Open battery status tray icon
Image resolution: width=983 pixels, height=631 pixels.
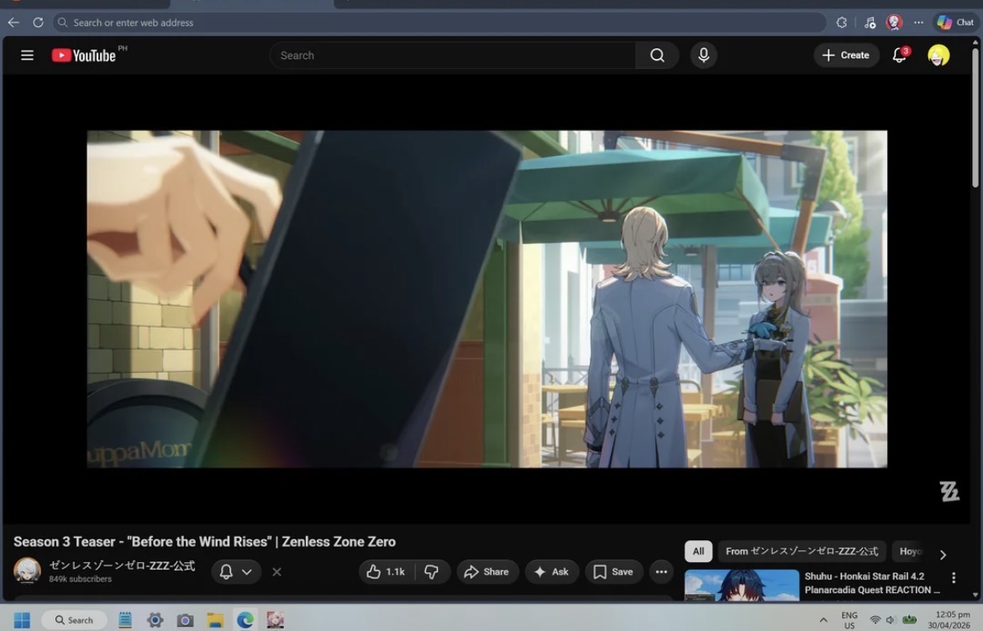point(909,620)
